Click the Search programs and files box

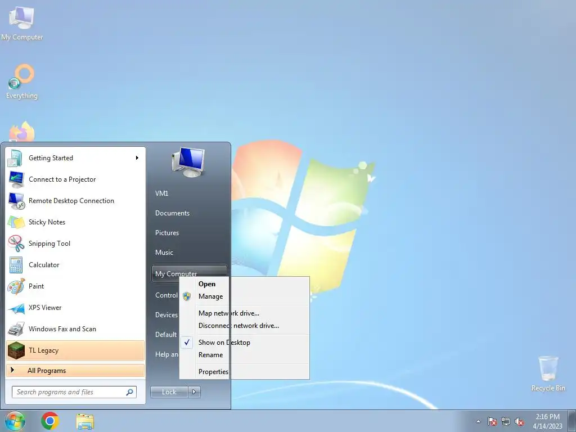74,392
